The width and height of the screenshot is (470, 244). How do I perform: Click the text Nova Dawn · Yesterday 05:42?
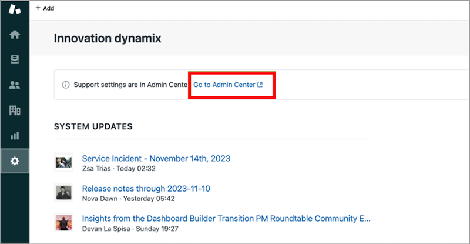[x=128, y=199]
